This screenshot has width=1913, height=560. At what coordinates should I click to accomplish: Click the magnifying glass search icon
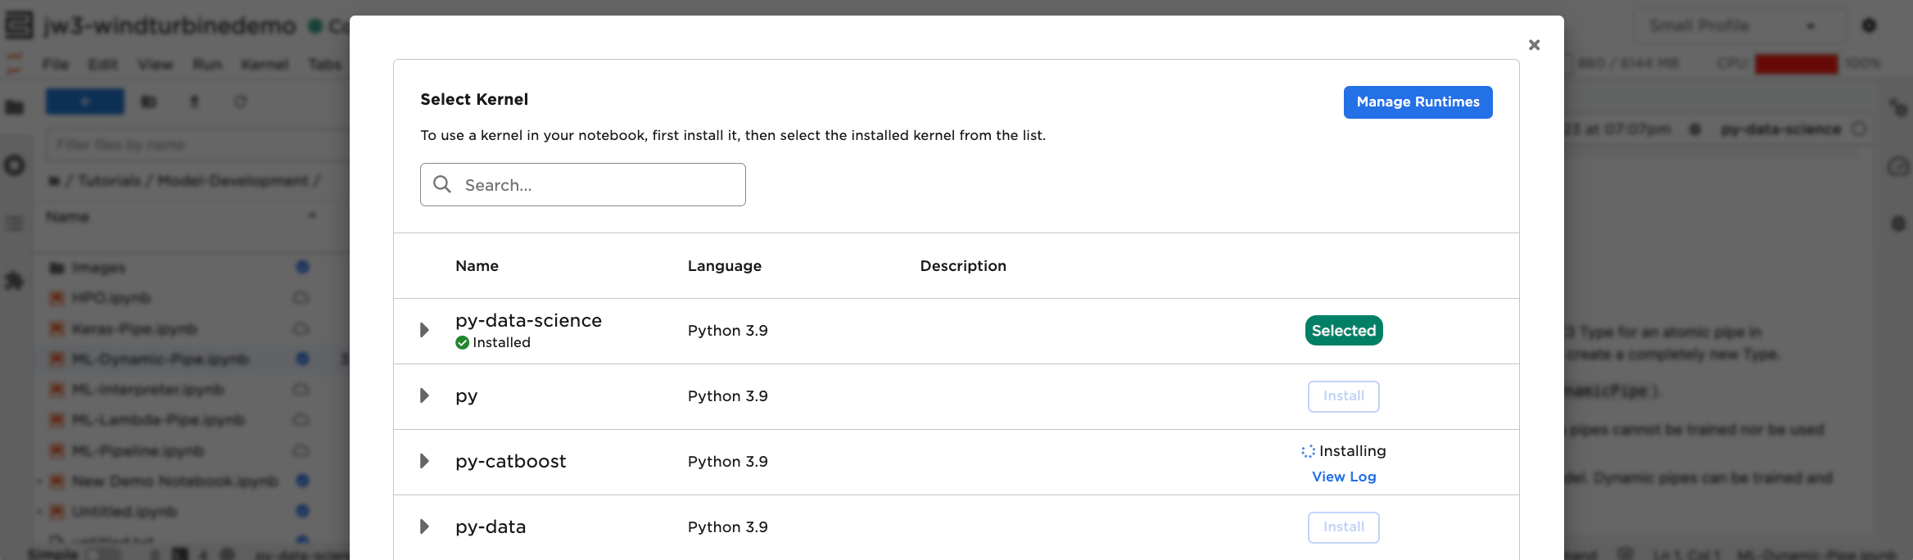[442, 184]
